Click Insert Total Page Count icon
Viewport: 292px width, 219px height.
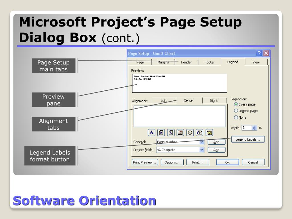[171, 133]
